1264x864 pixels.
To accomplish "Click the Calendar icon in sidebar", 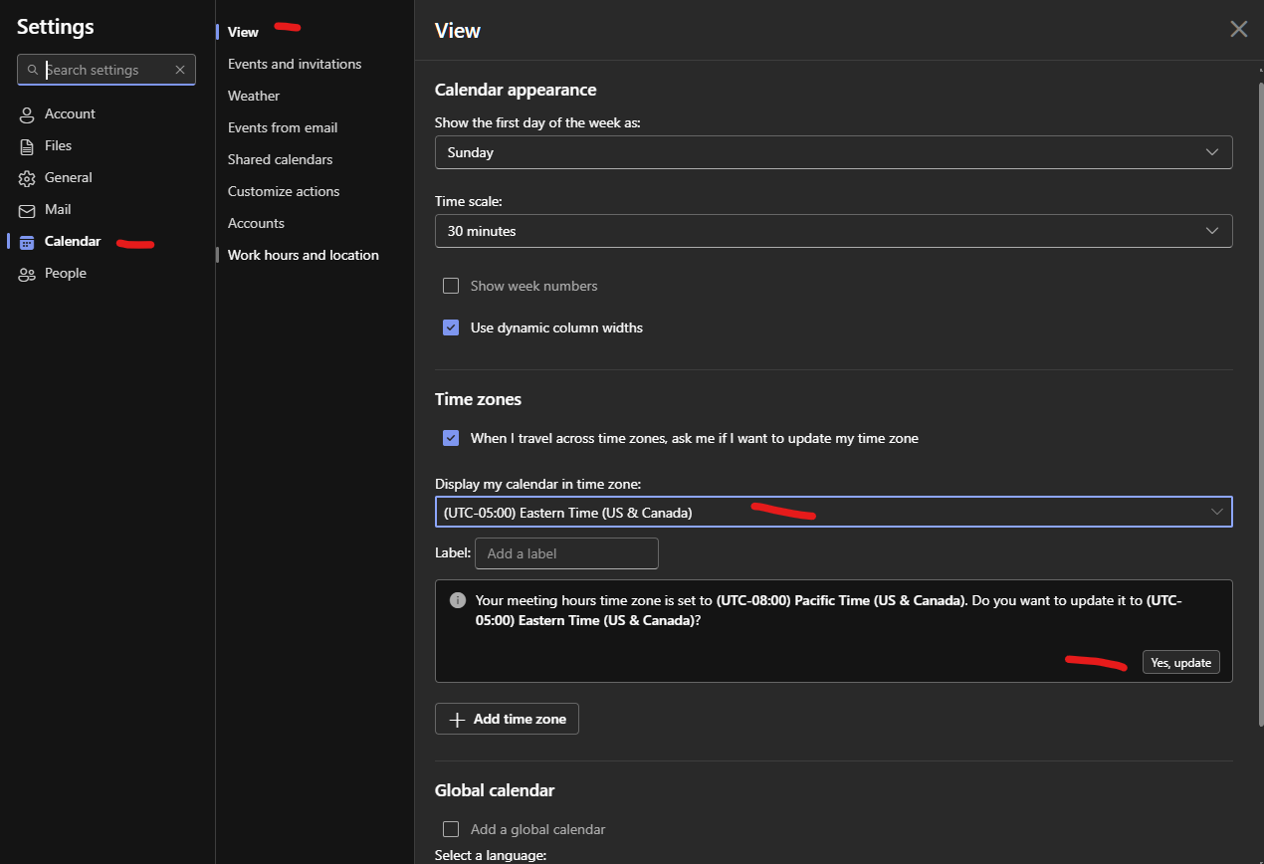I will pos(27,242).
